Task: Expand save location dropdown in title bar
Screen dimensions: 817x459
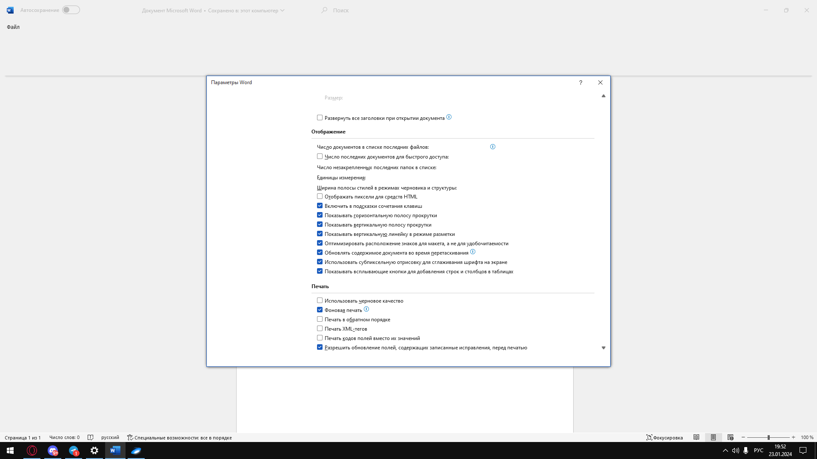Action: pyautogui.click(x=282, y=11)
